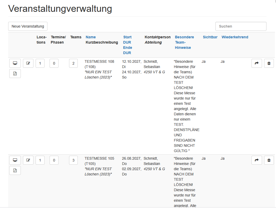Export TESTMESSE 108 as PDF

tap(15, 74)
